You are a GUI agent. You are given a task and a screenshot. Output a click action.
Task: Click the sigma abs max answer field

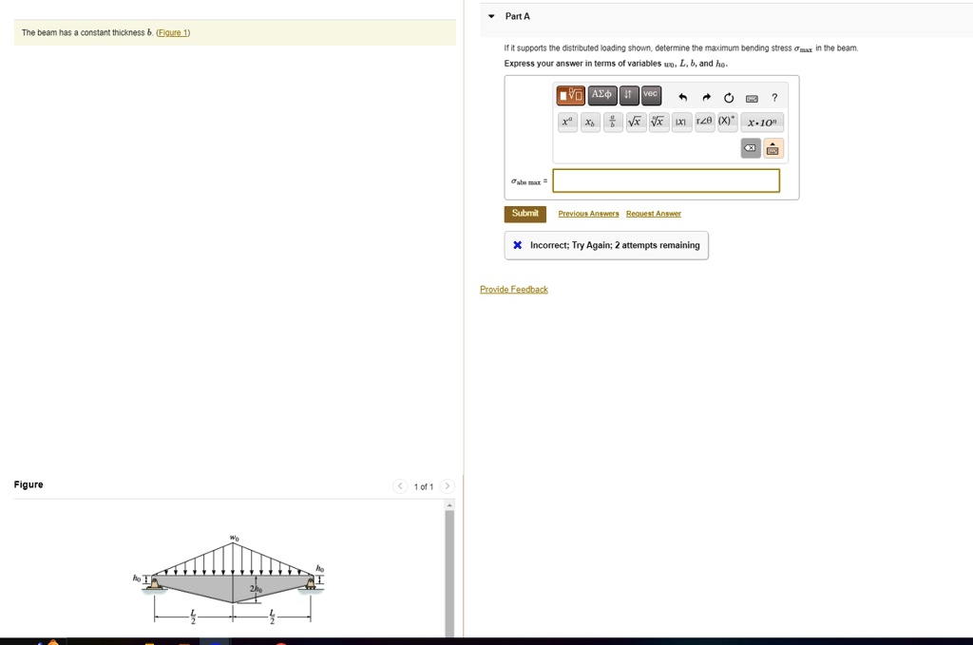tap(666, 180)
